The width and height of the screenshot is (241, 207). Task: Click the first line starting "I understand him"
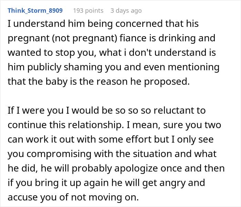pos(103,24)
